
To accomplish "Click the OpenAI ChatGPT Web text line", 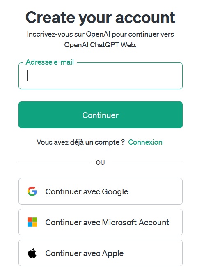I will (100, 45).
